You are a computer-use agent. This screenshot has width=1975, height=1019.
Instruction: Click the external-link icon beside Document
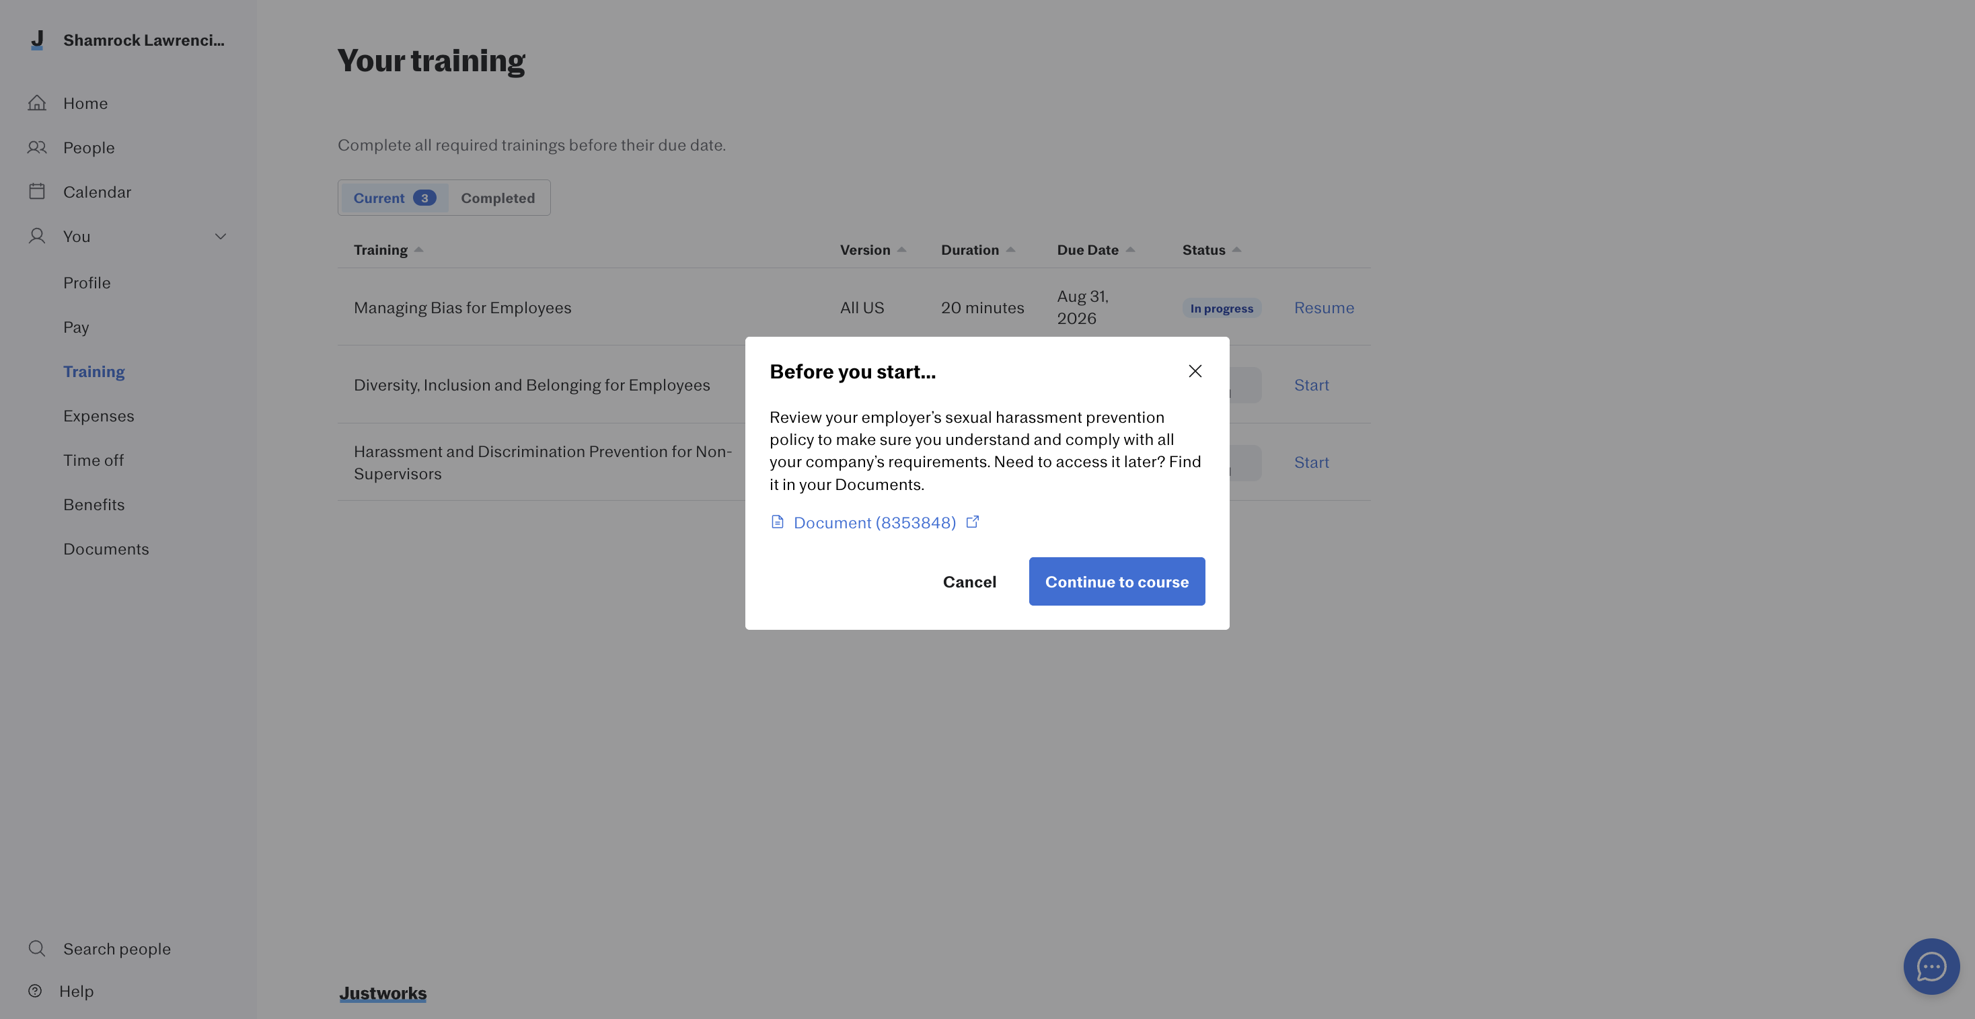point(972,522)
